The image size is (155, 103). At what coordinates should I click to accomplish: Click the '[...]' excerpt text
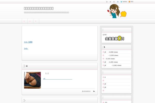[x=47, y=73]
